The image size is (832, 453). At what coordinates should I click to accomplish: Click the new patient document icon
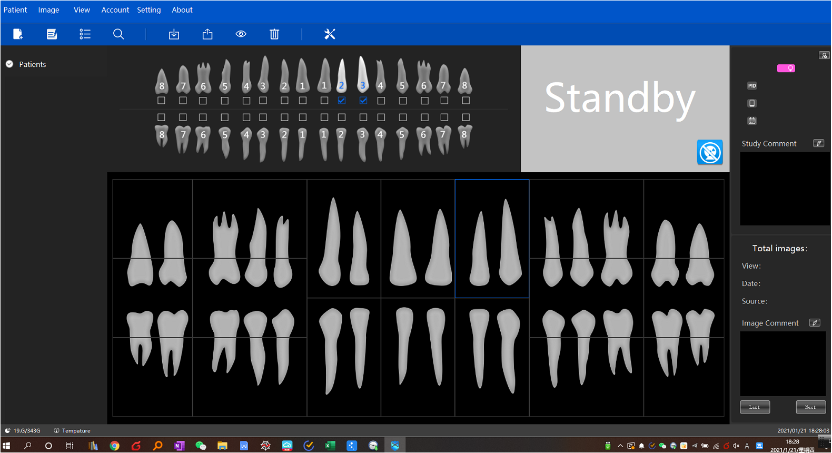tap(18, 34)
